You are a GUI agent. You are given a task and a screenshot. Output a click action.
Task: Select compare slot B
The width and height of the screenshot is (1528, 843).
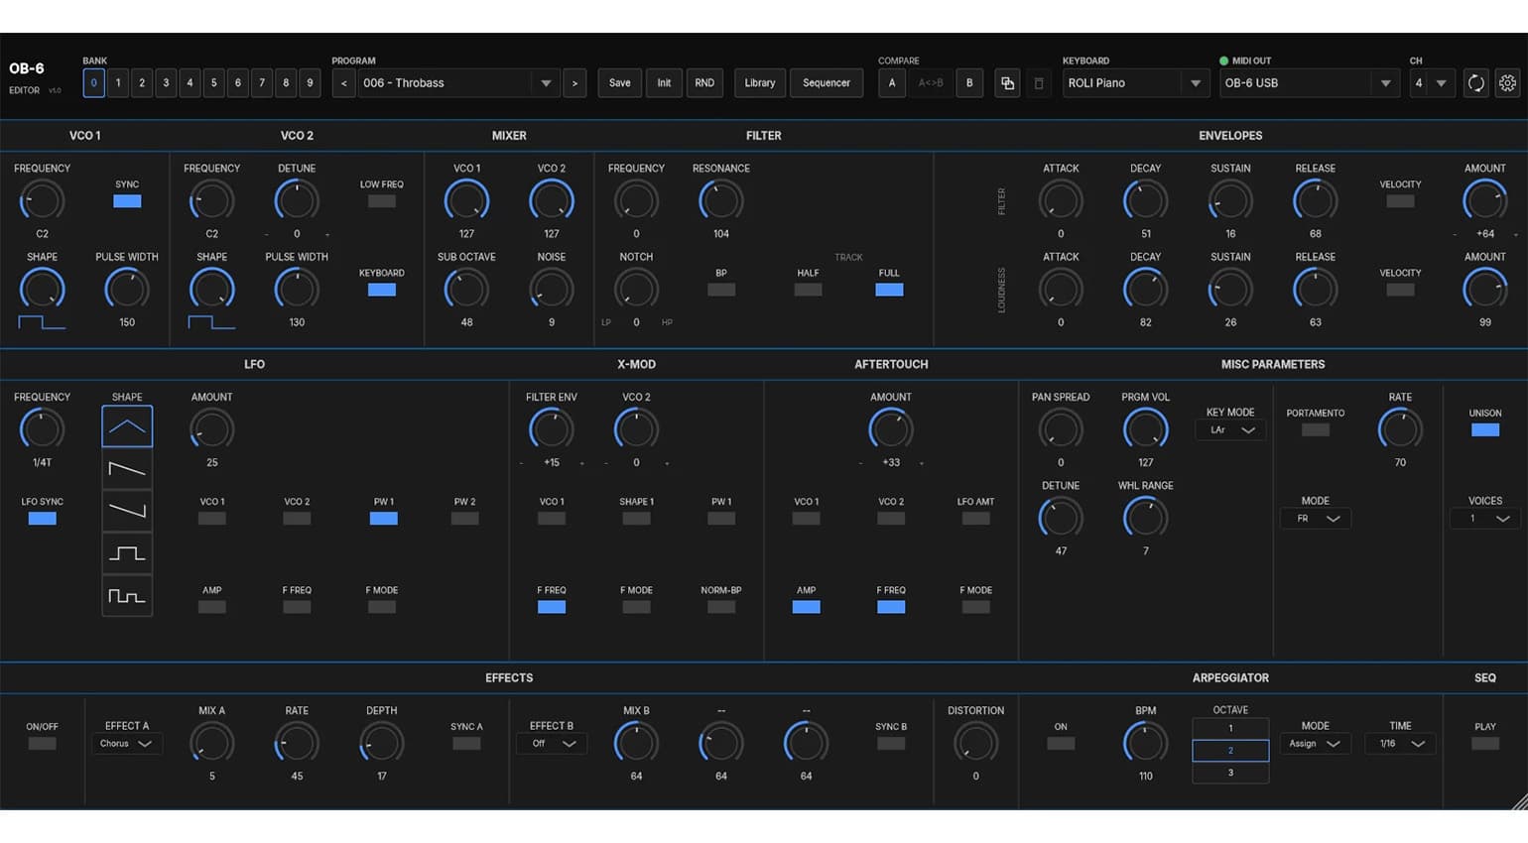[969, 83]
